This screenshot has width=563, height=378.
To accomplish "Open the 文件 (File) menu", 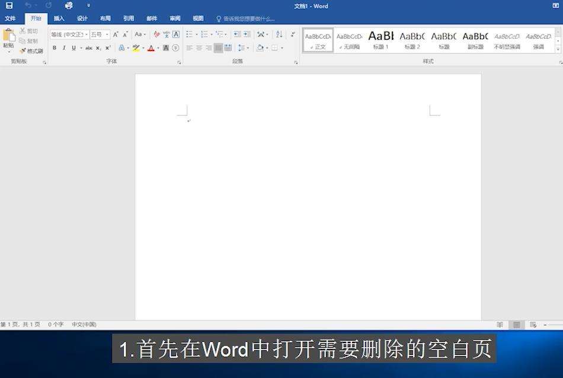I will coord(10,19).
